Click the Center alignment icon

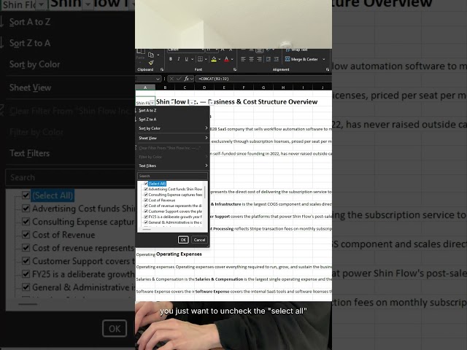(251, 59)
